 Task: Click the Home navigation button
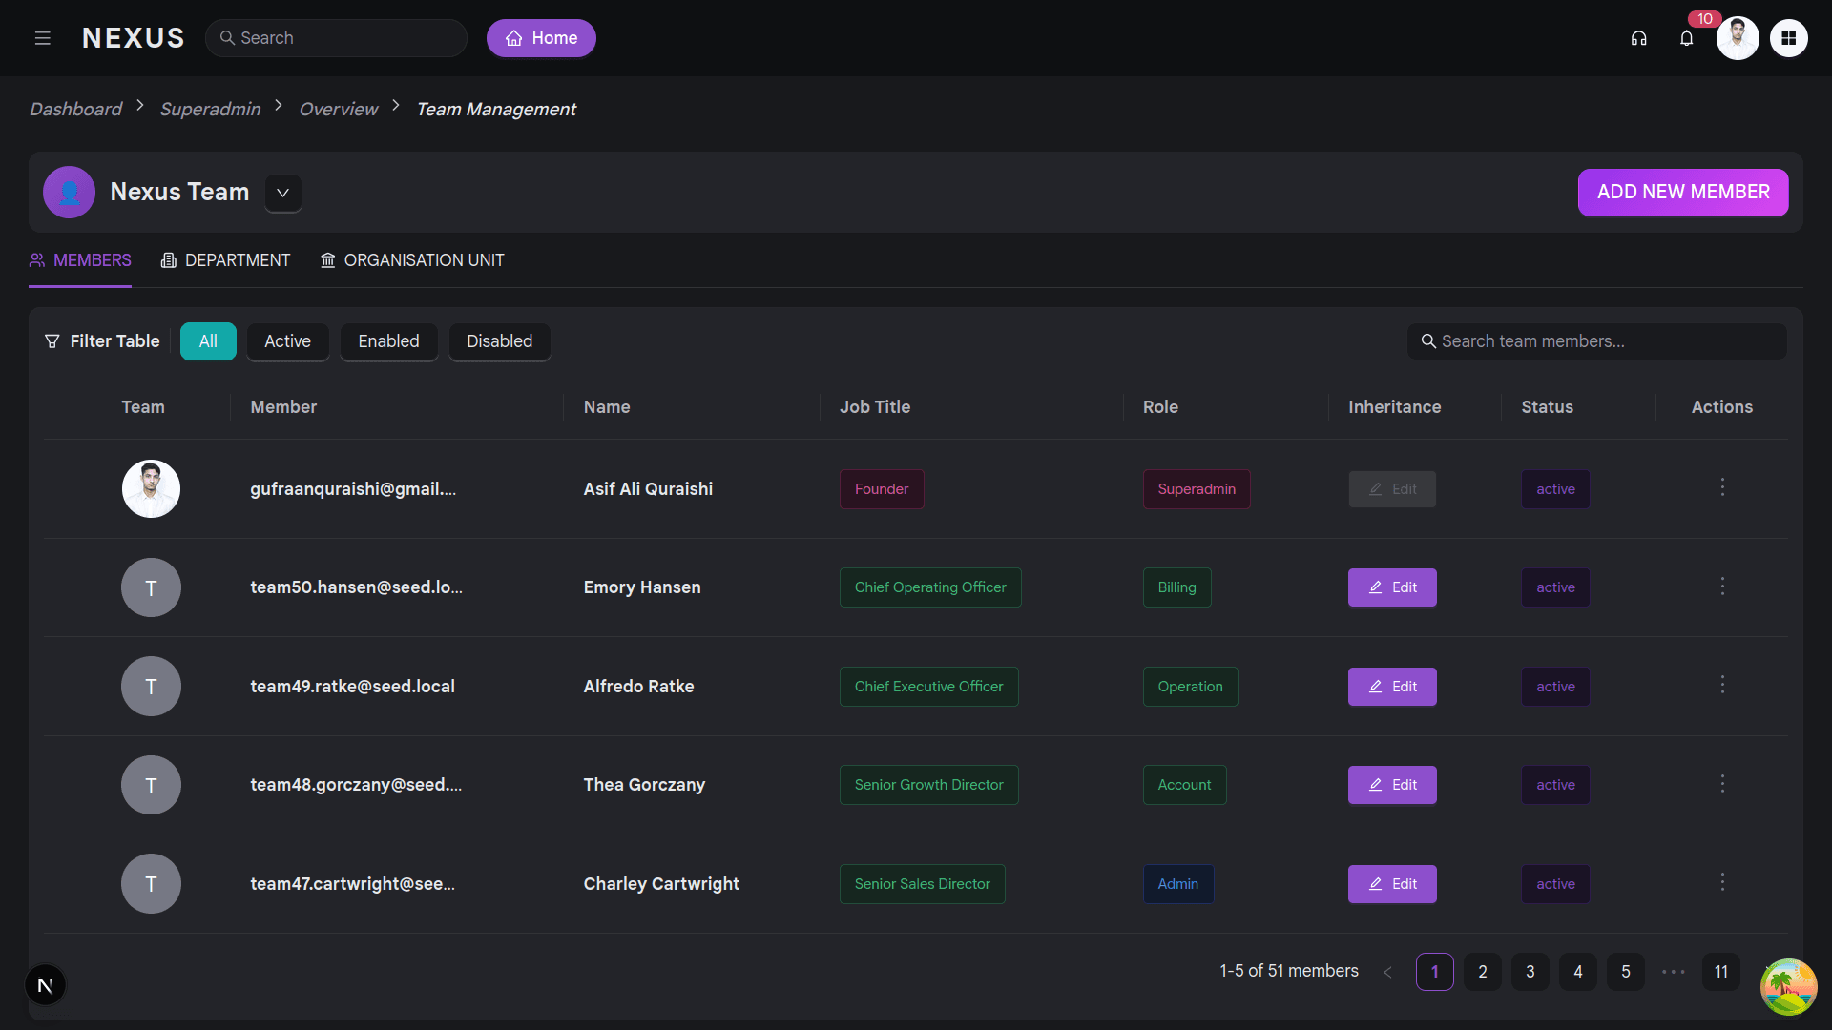pos(541,38)
